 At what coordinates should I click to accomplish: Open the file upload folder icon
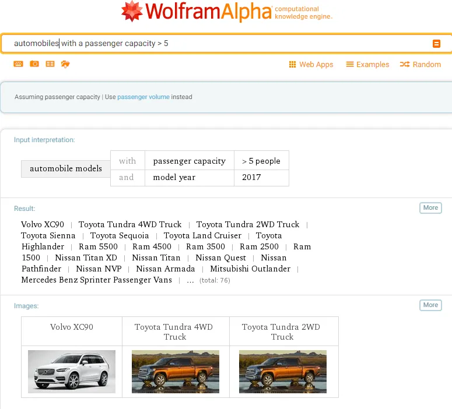[x=65, y=64]
